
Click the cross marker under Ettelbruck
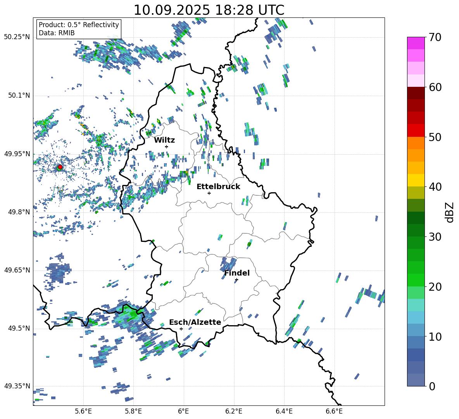[x=209, y=193]
